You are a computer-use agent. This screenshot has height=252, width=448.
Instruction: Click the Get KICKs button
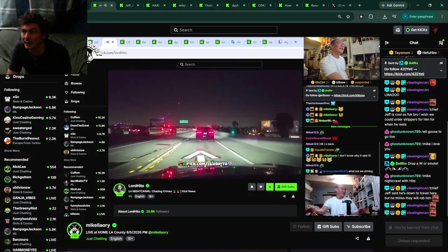click(416, 30)
